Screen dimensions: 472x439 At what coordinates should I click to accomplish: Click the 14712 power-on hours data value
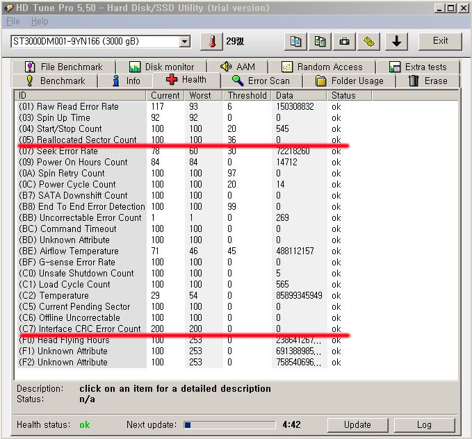[x=286, y=162]
